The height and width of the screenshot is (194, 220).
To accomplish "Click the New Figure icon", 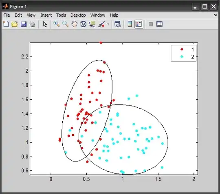I will [x=6, y=24].
